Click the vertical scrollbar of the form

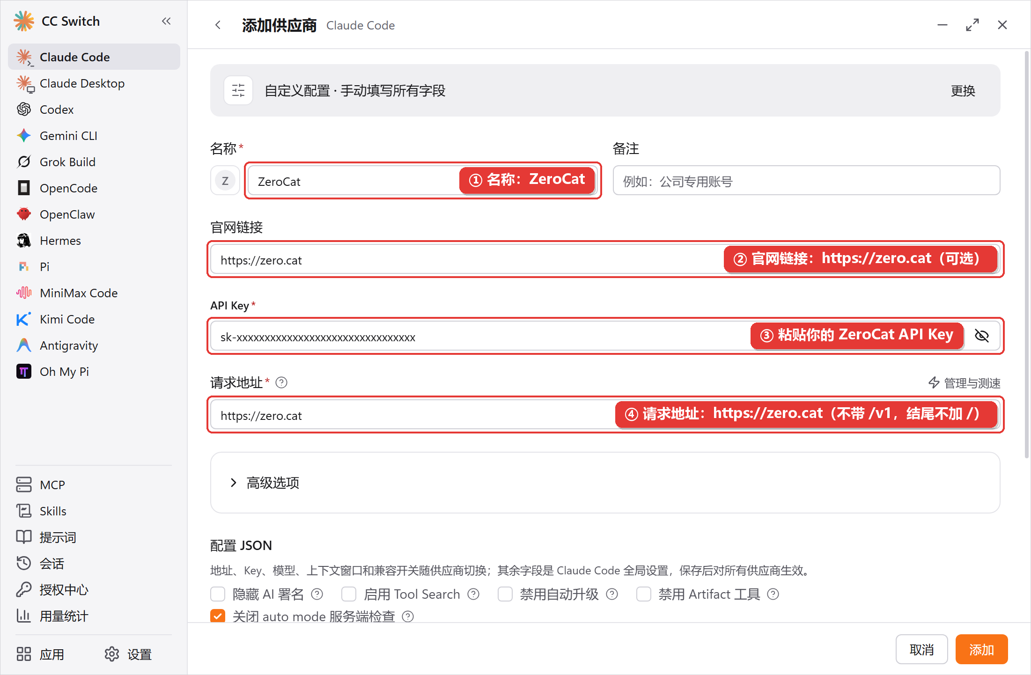[1026, 255]
